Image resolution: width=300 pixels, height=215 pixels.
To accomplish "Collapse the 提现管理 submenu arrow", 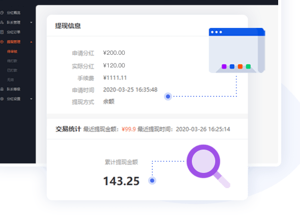I will 31,42.
